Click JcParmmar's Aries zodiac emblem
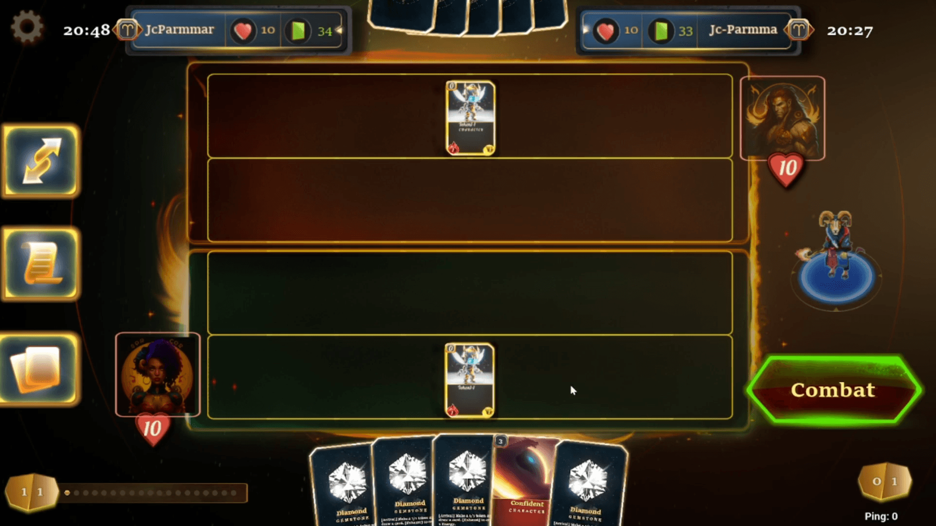The image size is (936, 526). click(127, 30)
